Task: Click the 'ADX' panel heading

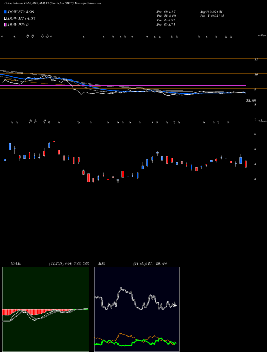Action: point(102,263)
